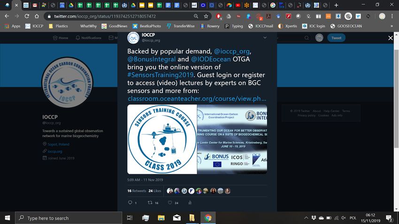Open Twitter extension icon in toolbar
The width and height of the screenshot is (399, 224).
[358, 16]
